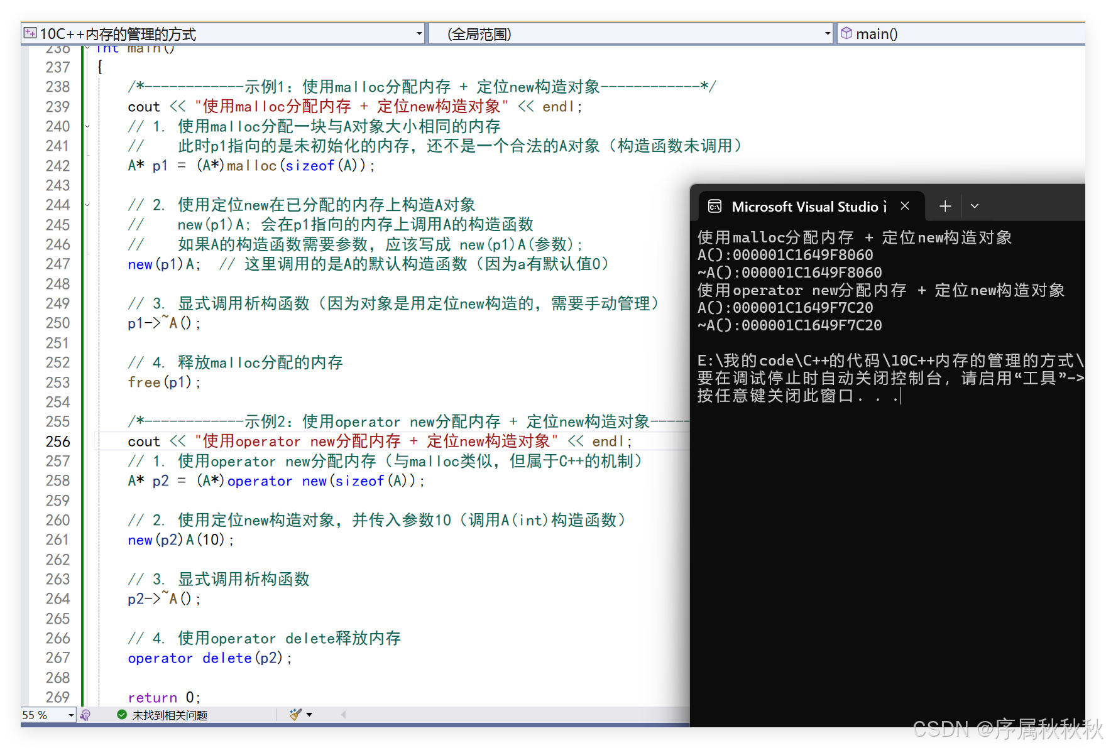
Task: Click the code line 'operator delete(p2);'
Action: (x=210, y=658)
